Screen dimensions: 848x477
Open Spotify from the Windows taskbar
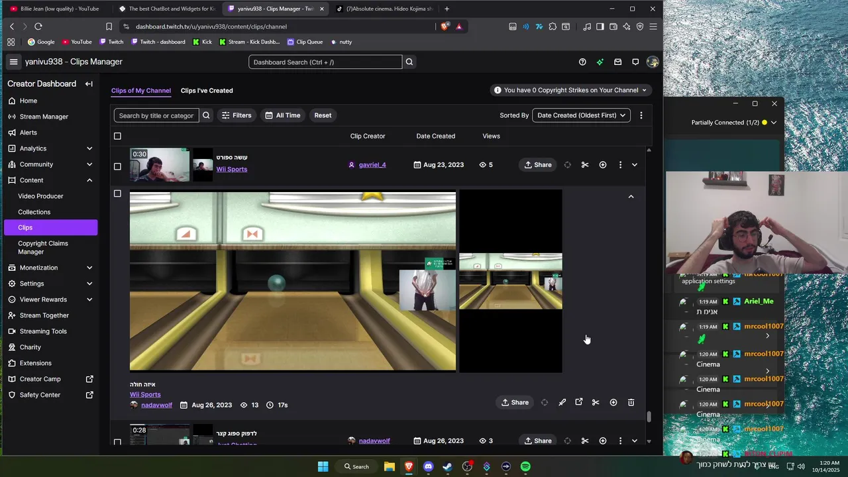[x=525, y=466]
